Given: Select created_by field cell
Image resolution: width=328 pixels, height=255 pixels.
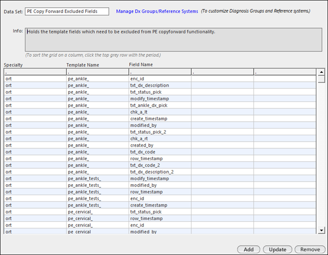Looking at the screenshot, I should click(160, 145).
